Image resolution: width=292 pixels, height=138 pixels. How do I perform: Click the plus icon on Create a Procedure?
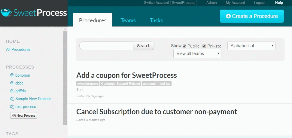[228, 16]
